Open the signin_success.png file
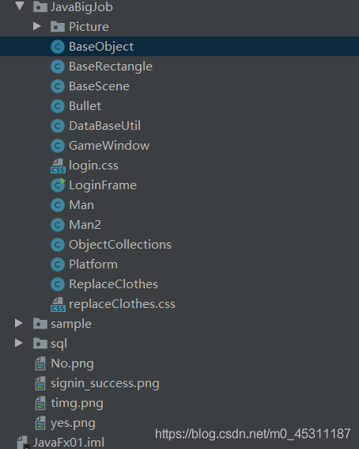359x449 pixels. click(105, 383)
